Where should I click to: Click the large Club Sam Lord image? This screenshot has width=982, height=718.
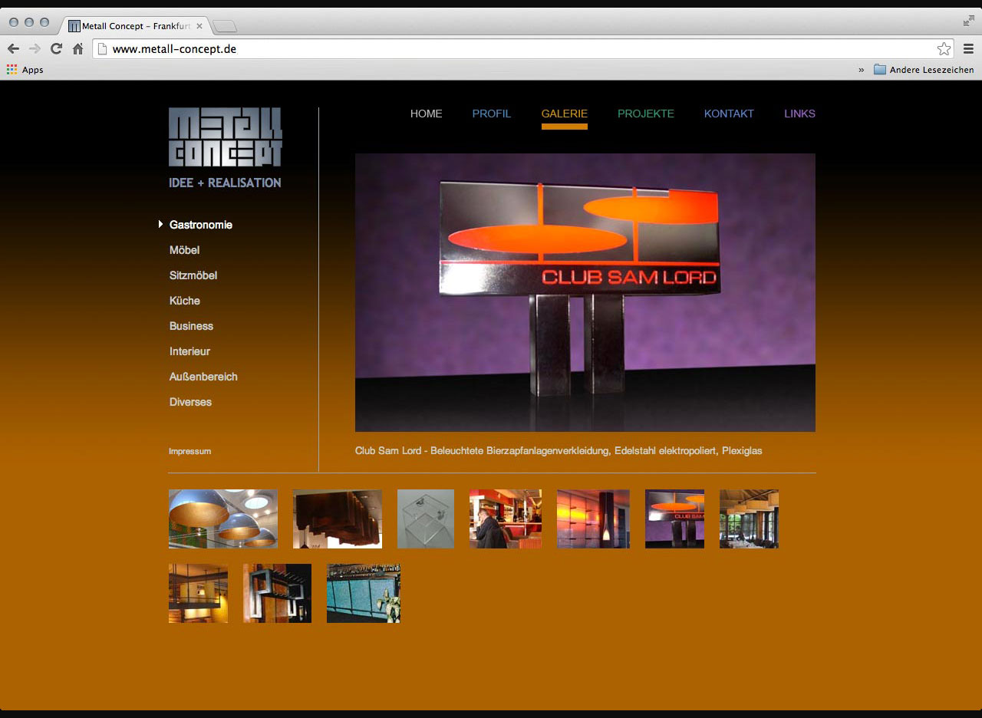[x=585, y=292]
